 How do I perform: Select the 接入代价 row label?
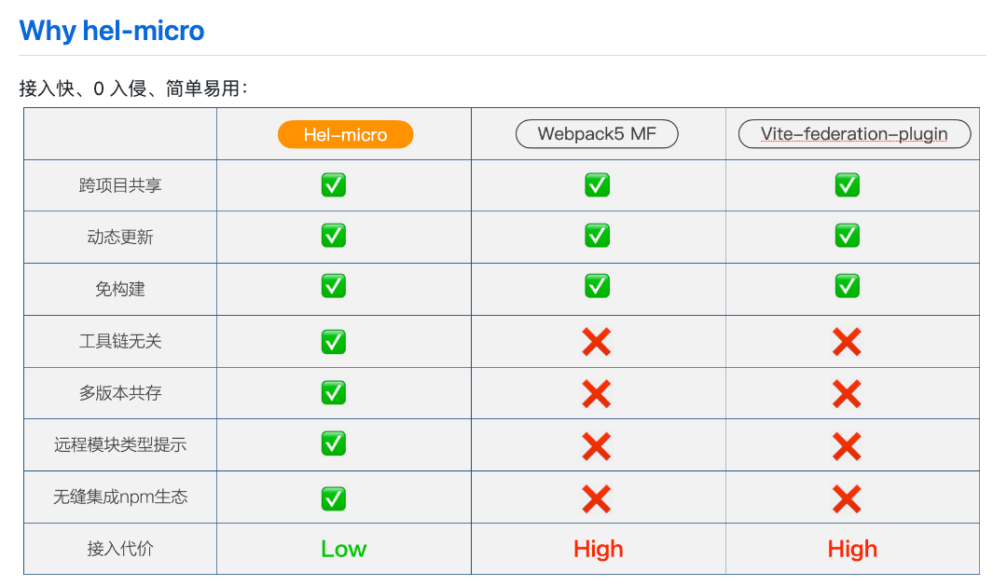tap(120, 549)
